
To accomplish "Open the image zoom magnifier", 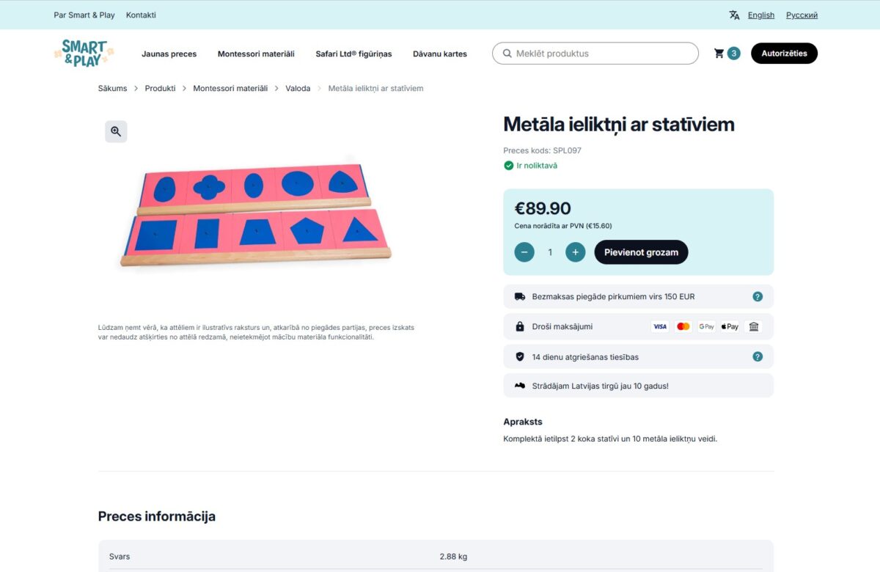I will pyautogui.click(x=115, y=131).
